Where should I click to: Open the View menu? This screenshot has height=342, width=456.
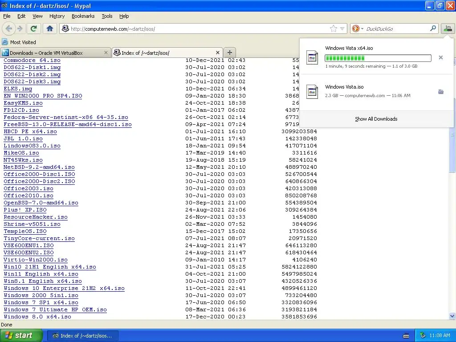pos(37,16)
